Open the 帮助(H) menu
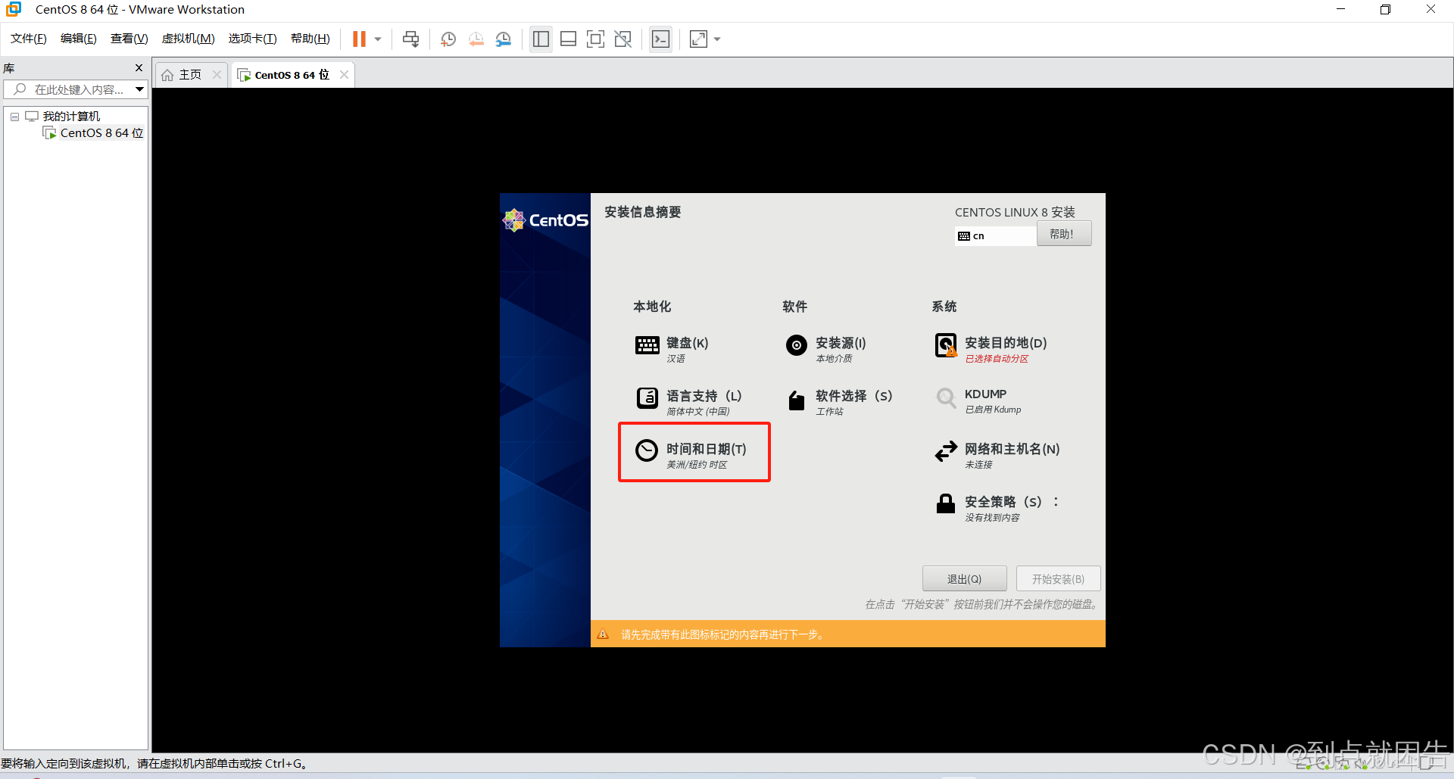The height and width of the screenshot is (779, 1454). click(x=310, y=39)
